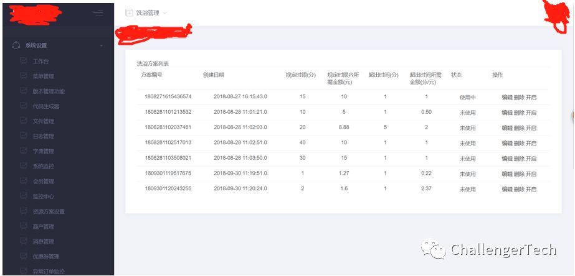
Task: Collapse the 系统设置 menu chevron
Action: [102, 46]
